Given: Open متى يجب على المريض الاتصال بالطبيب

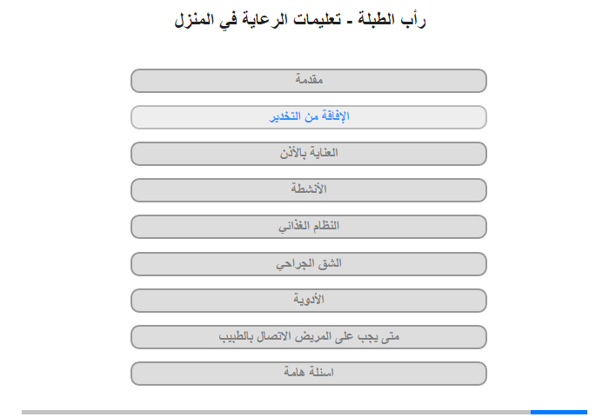Looking at the screenshot, I should (x=309, y=337).
